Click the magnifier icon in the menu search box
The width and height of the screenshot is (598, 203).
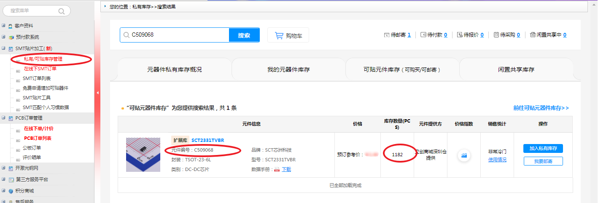tap(62, 11)
